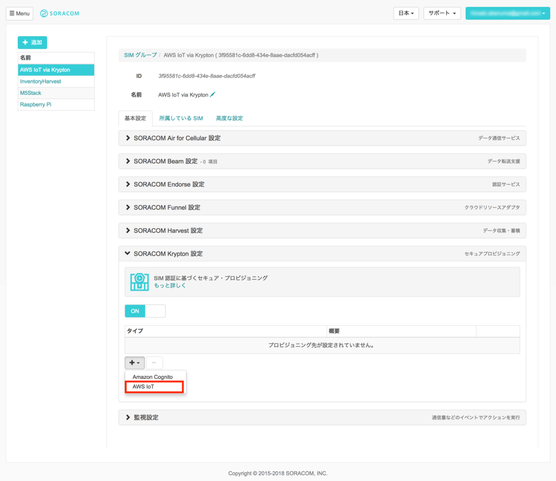Switch to the 高度な設定 tab
The width and height of the screenshot is (556, 481).
click(x=230, y=118)
